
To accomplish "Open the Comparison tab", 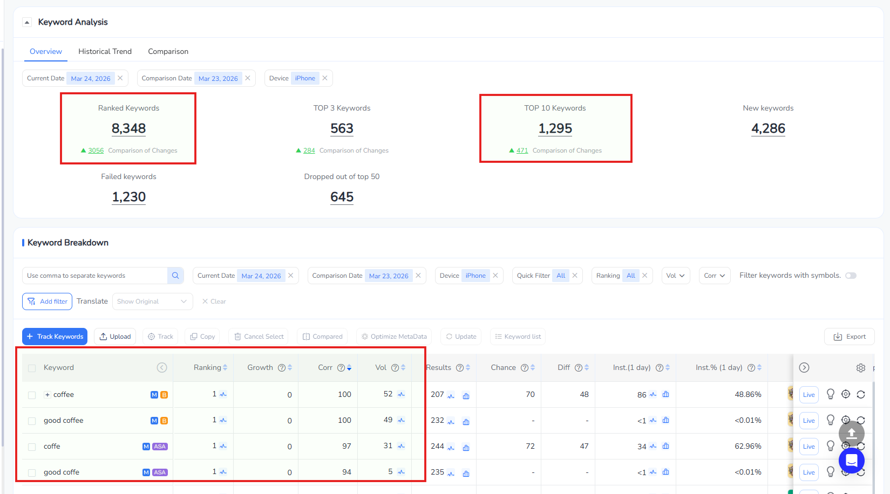I will click(x=168, y=51).
